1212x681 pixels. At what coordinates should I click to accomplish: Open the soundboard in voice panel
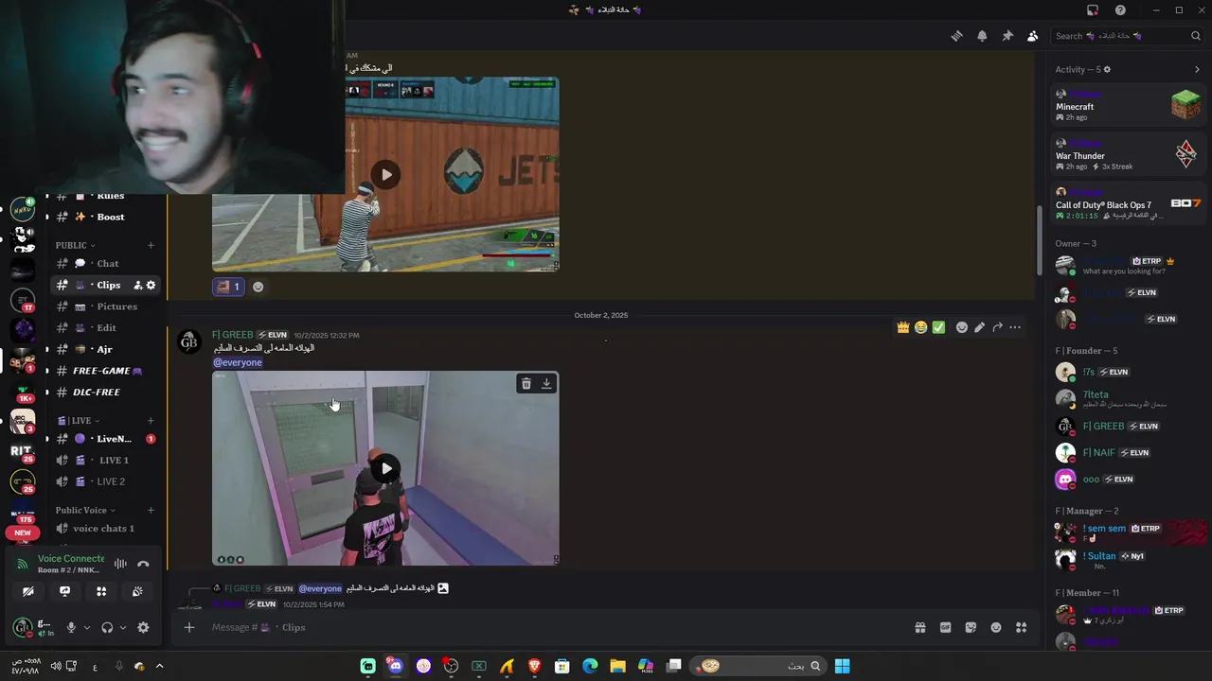coord(137,591)
